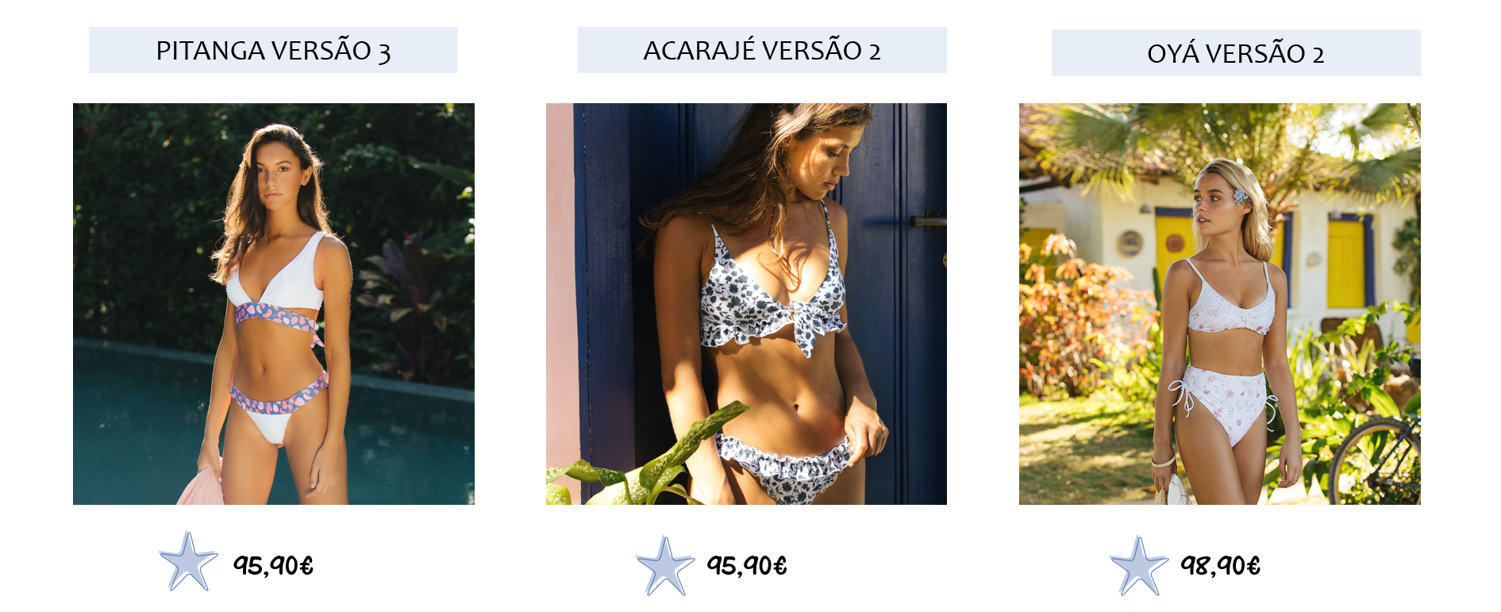Screen dimensions: 1501x612
Task: Click the 95,90€ price under Acarajé
Action: coord(747,566)
